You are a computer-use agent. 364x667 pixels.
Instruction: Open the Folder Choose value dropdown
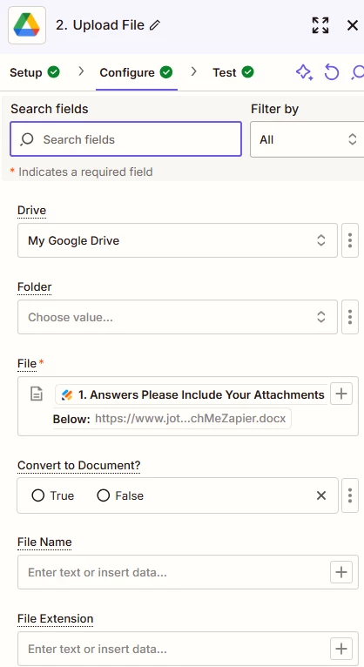tap(178, 317)
